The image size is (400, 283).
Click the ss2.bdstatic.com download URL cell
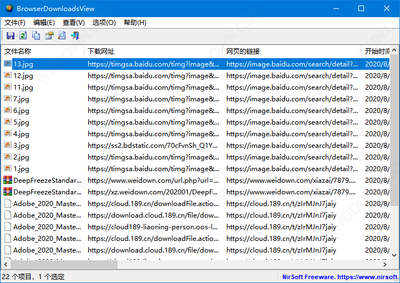[153, 146]
